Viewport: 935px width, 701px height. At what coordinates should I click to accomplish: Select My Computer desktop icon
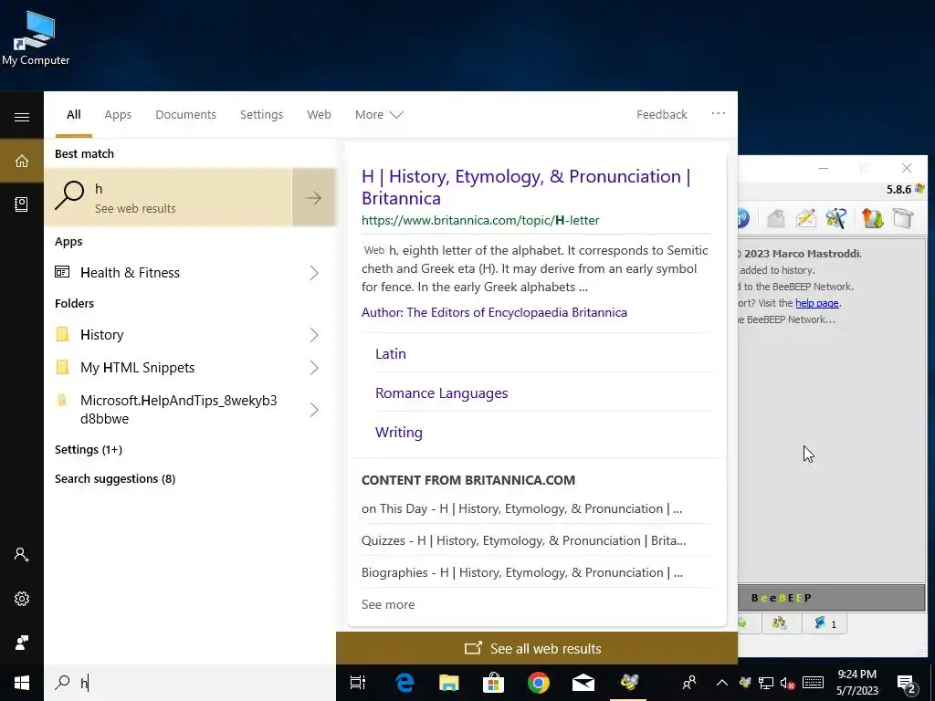(x=36, y=38)
